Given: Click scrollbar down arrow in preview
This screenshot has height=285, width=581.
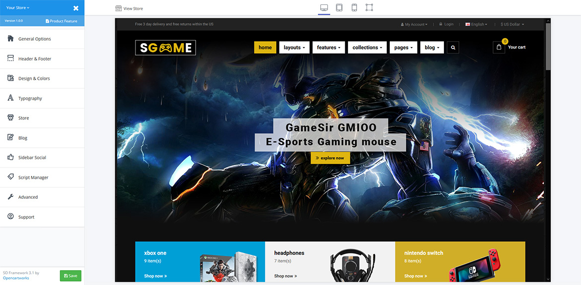Looking at the screenshot, I should point(548,279).
